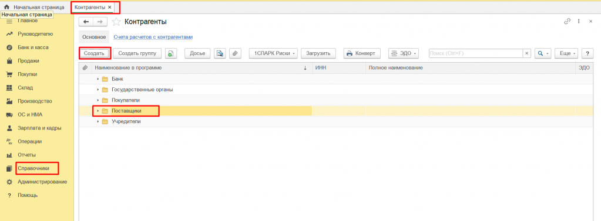601x221 pixels.
Task: Select the Покупатели row
Action: [x=336, y=100]
